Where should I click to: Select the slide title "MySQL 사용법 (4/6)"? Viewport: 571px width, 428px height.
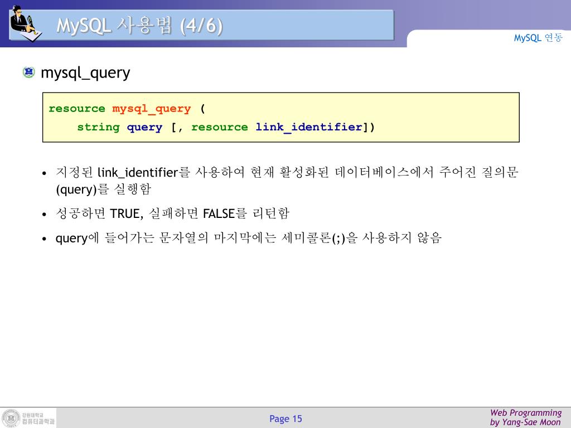pyautogui.click(x=139, y=26)
